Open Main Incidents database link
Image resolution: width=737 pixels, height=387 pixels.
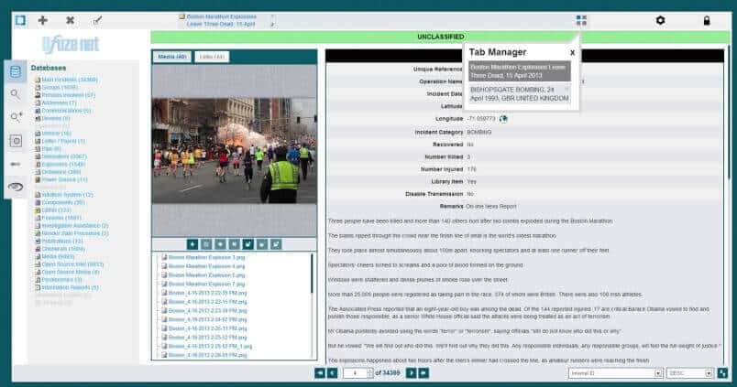click(70, 80)
